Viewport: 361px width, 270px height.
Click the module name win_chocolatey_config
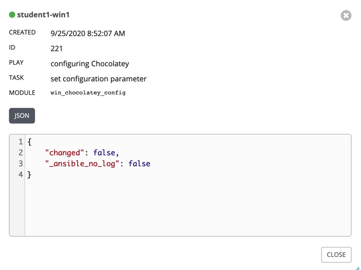(88, 93)
